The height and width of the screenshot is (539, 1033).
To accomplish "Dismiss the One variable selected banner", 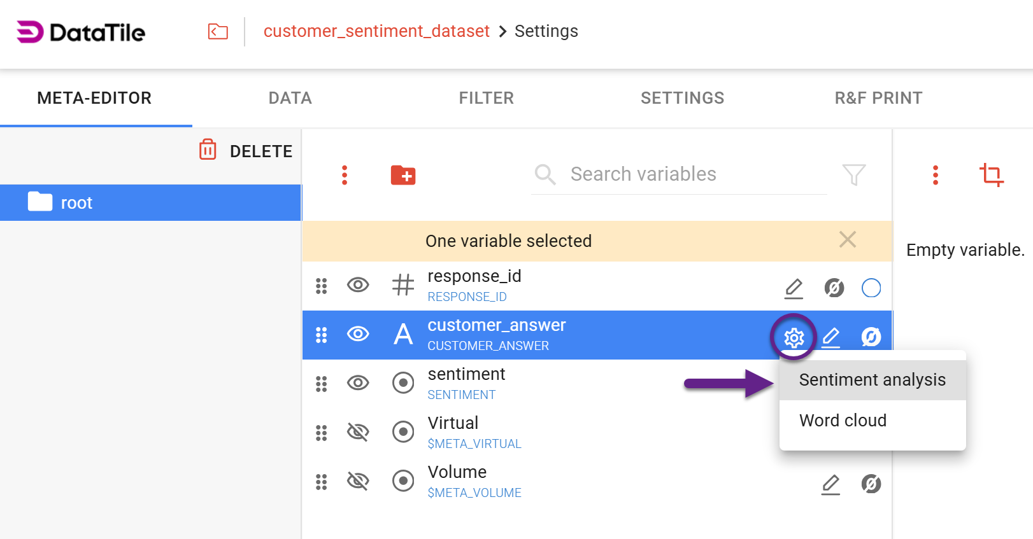I will 847,240.
